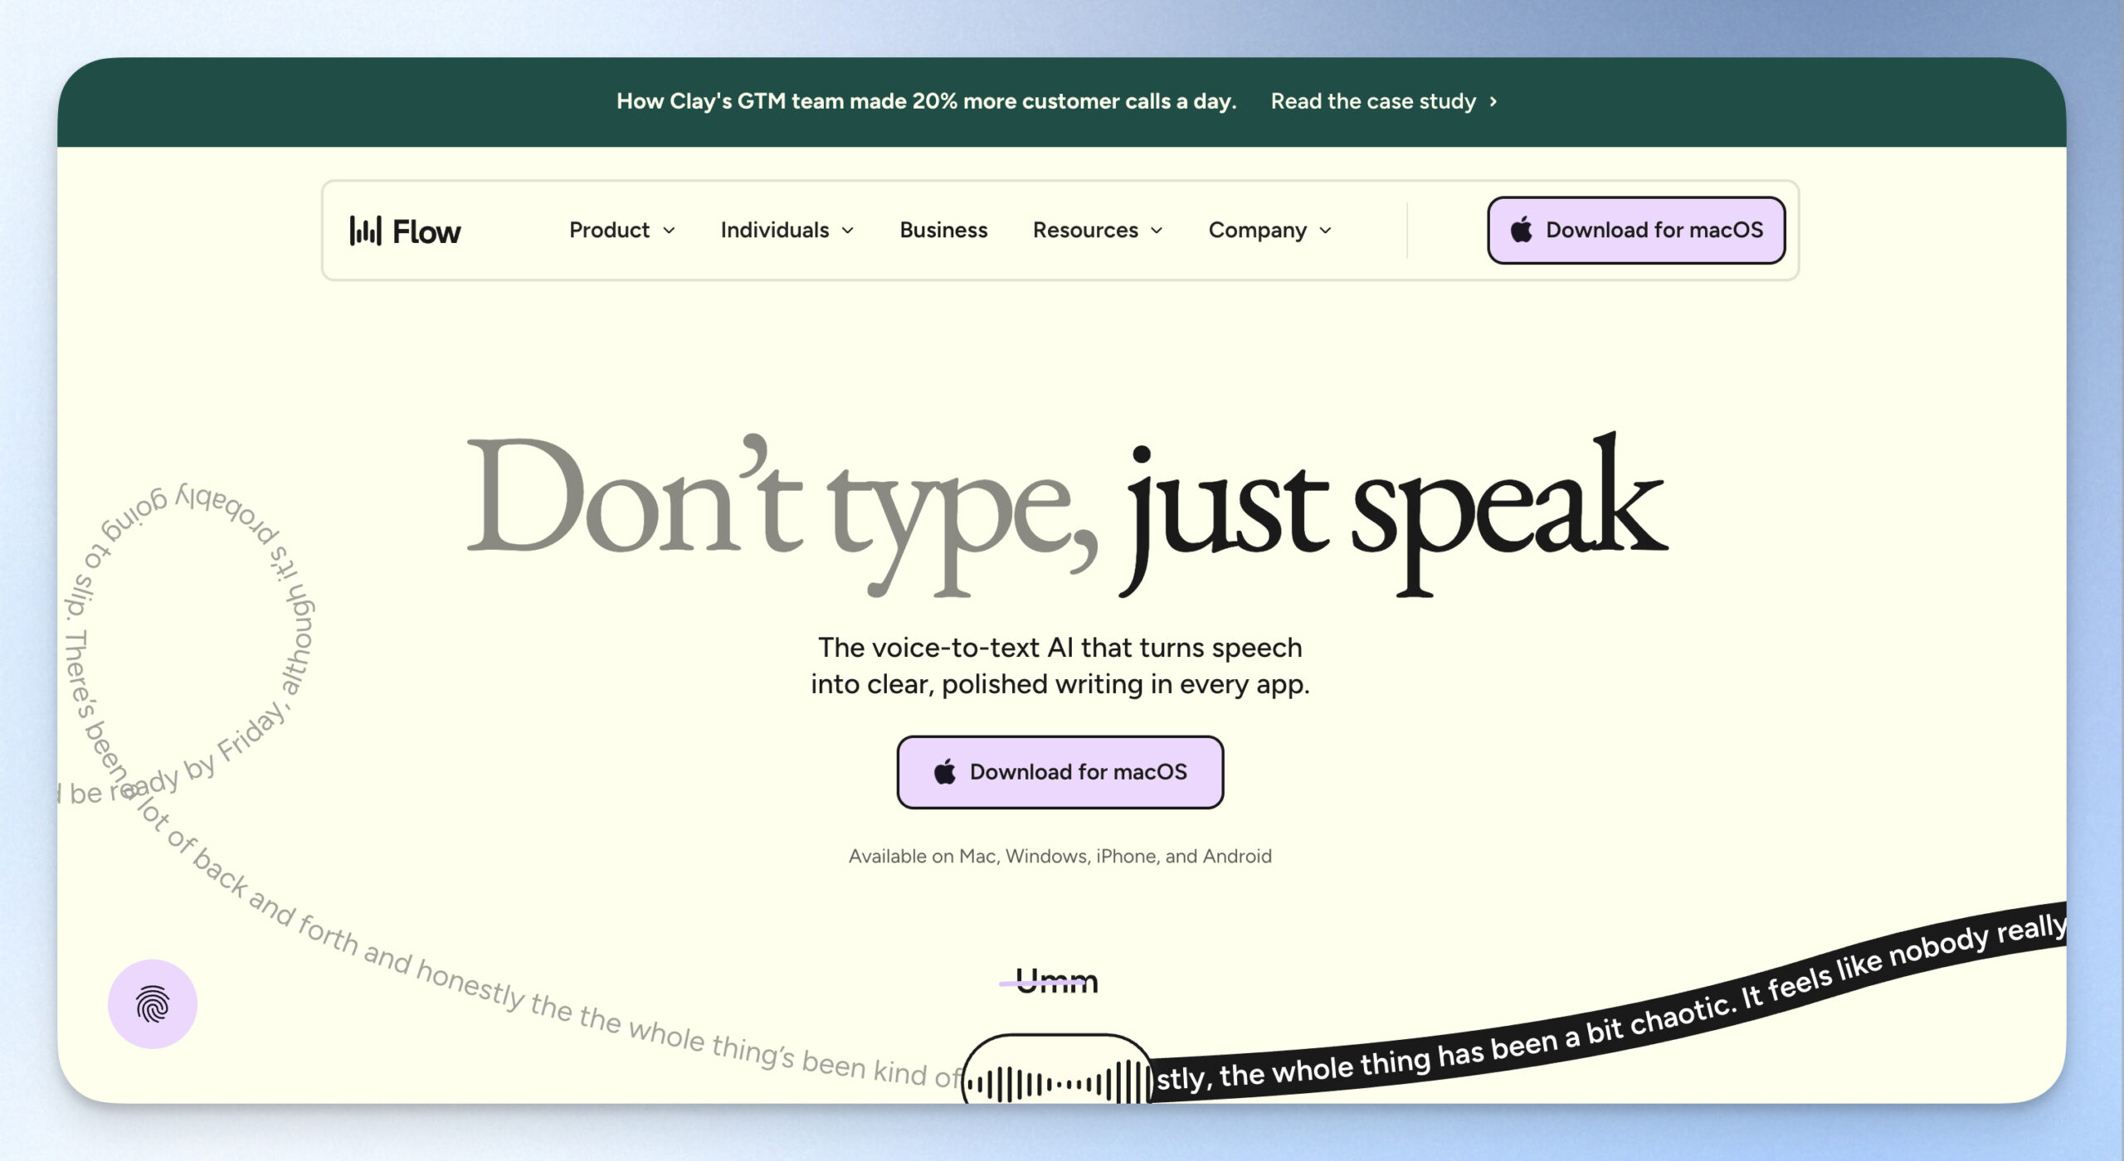Download for macOS below the hero subtitle
The width and height of the screenshot is (2124, 1161).
(x=1060, y=772)
